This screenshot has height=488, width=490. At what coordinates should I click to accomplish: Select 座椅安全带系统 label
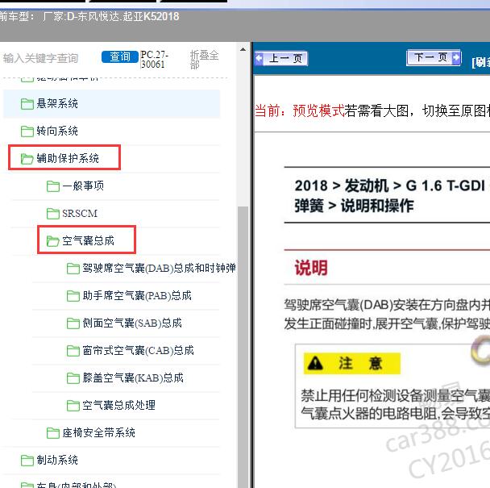99,433
